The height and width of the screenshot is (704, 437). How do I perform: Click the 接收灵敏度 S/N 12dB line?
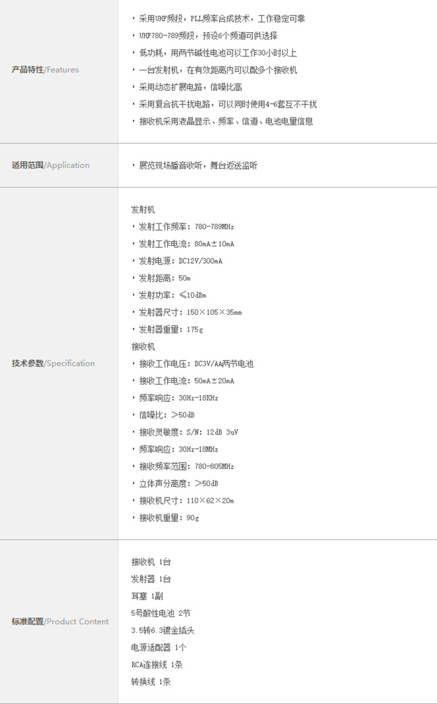tap(188, 432)
